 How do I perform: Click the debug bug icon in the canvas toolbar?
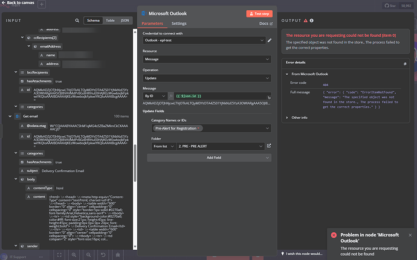click(x=118, y=255)
